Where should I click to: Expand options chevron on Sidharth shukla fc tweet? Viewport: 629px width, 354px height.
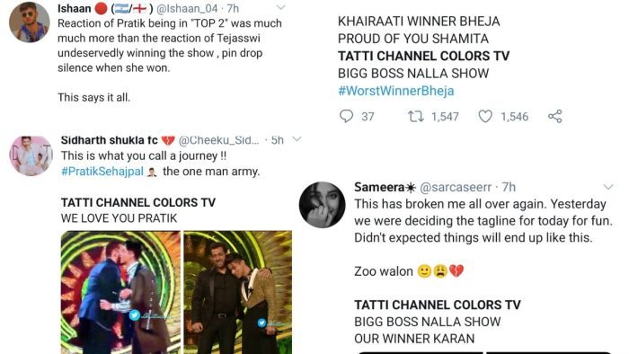point(297,139)
